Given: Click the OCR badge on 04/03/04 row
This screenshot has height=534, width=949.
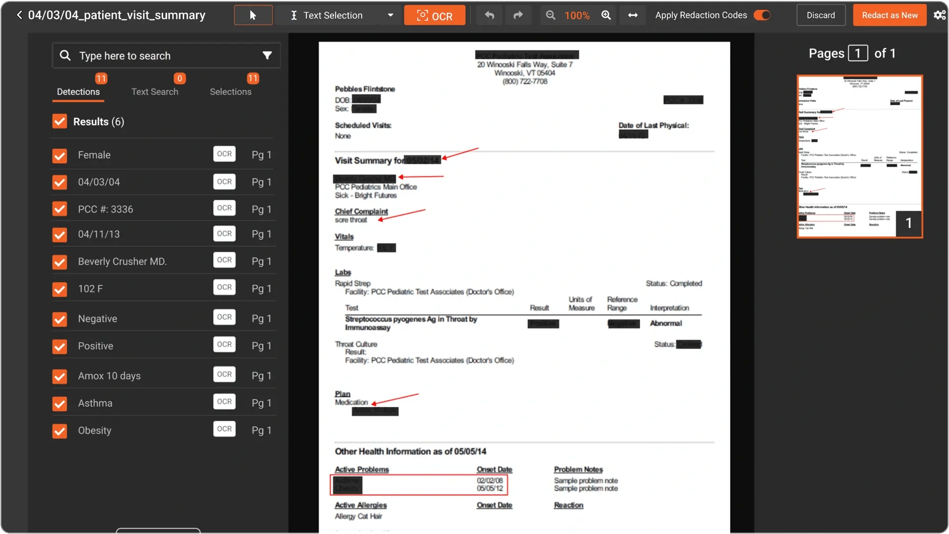Looking at the screenshot, I should pyautogui.click(x=224, y=181).
